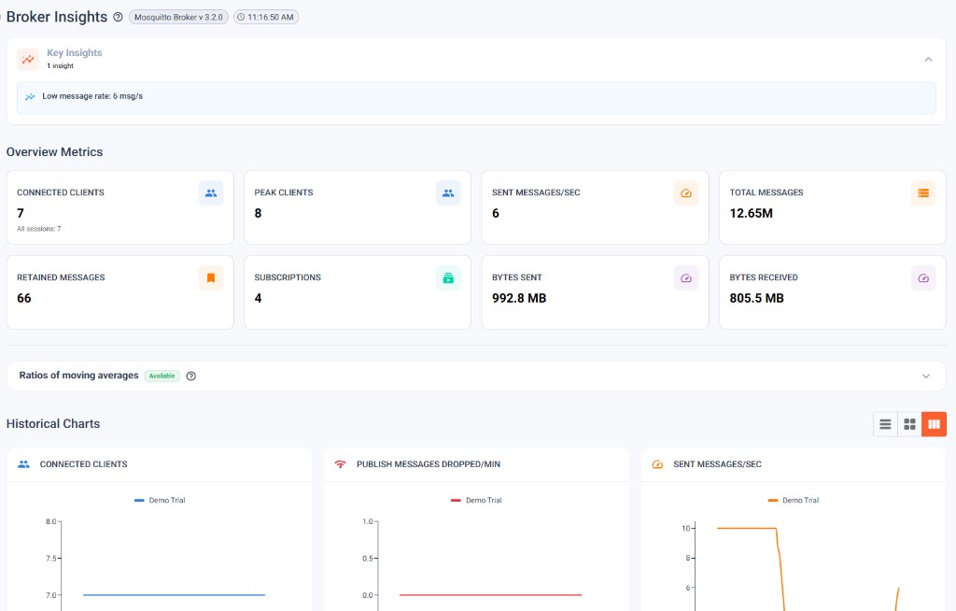The height and width of the screenshot is (611, 956).
Task: Switch Historical Charts to list view
Action: pos(885,424)
